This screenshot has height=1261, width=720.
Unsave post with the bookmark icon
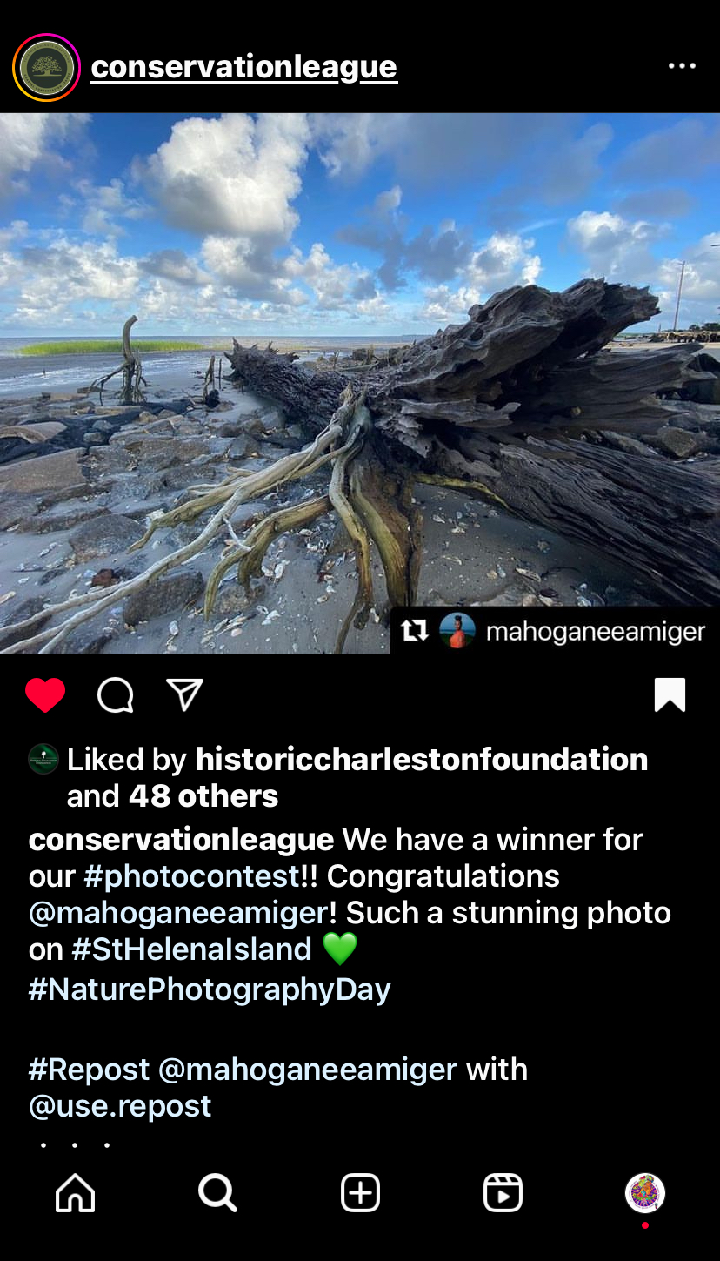(x=670, y=695)
